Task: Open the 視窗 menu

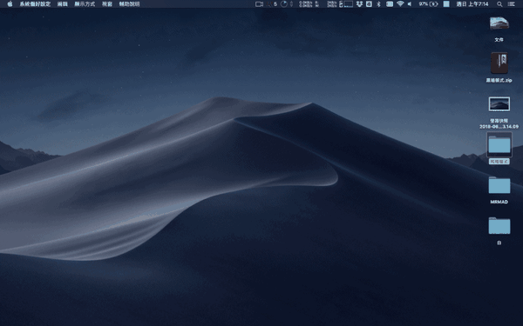Action: point(107,4)
